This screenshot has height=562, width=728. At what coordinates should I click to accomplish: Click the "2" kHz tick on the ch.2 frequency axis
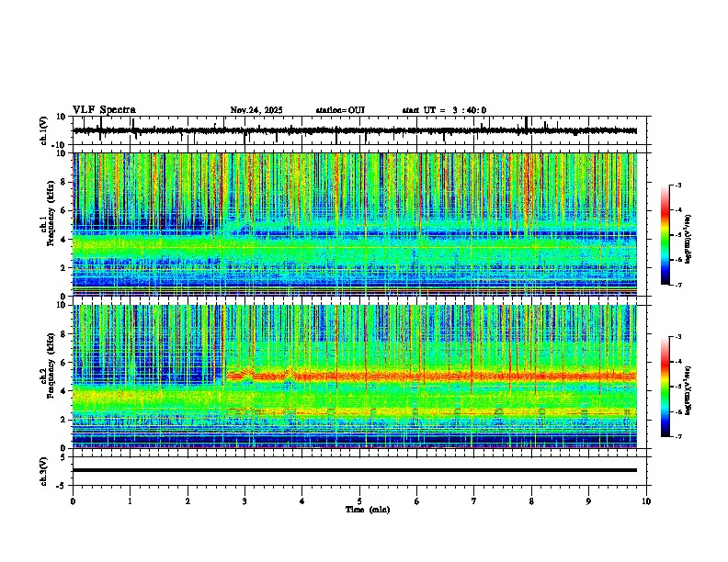point(63,420)
